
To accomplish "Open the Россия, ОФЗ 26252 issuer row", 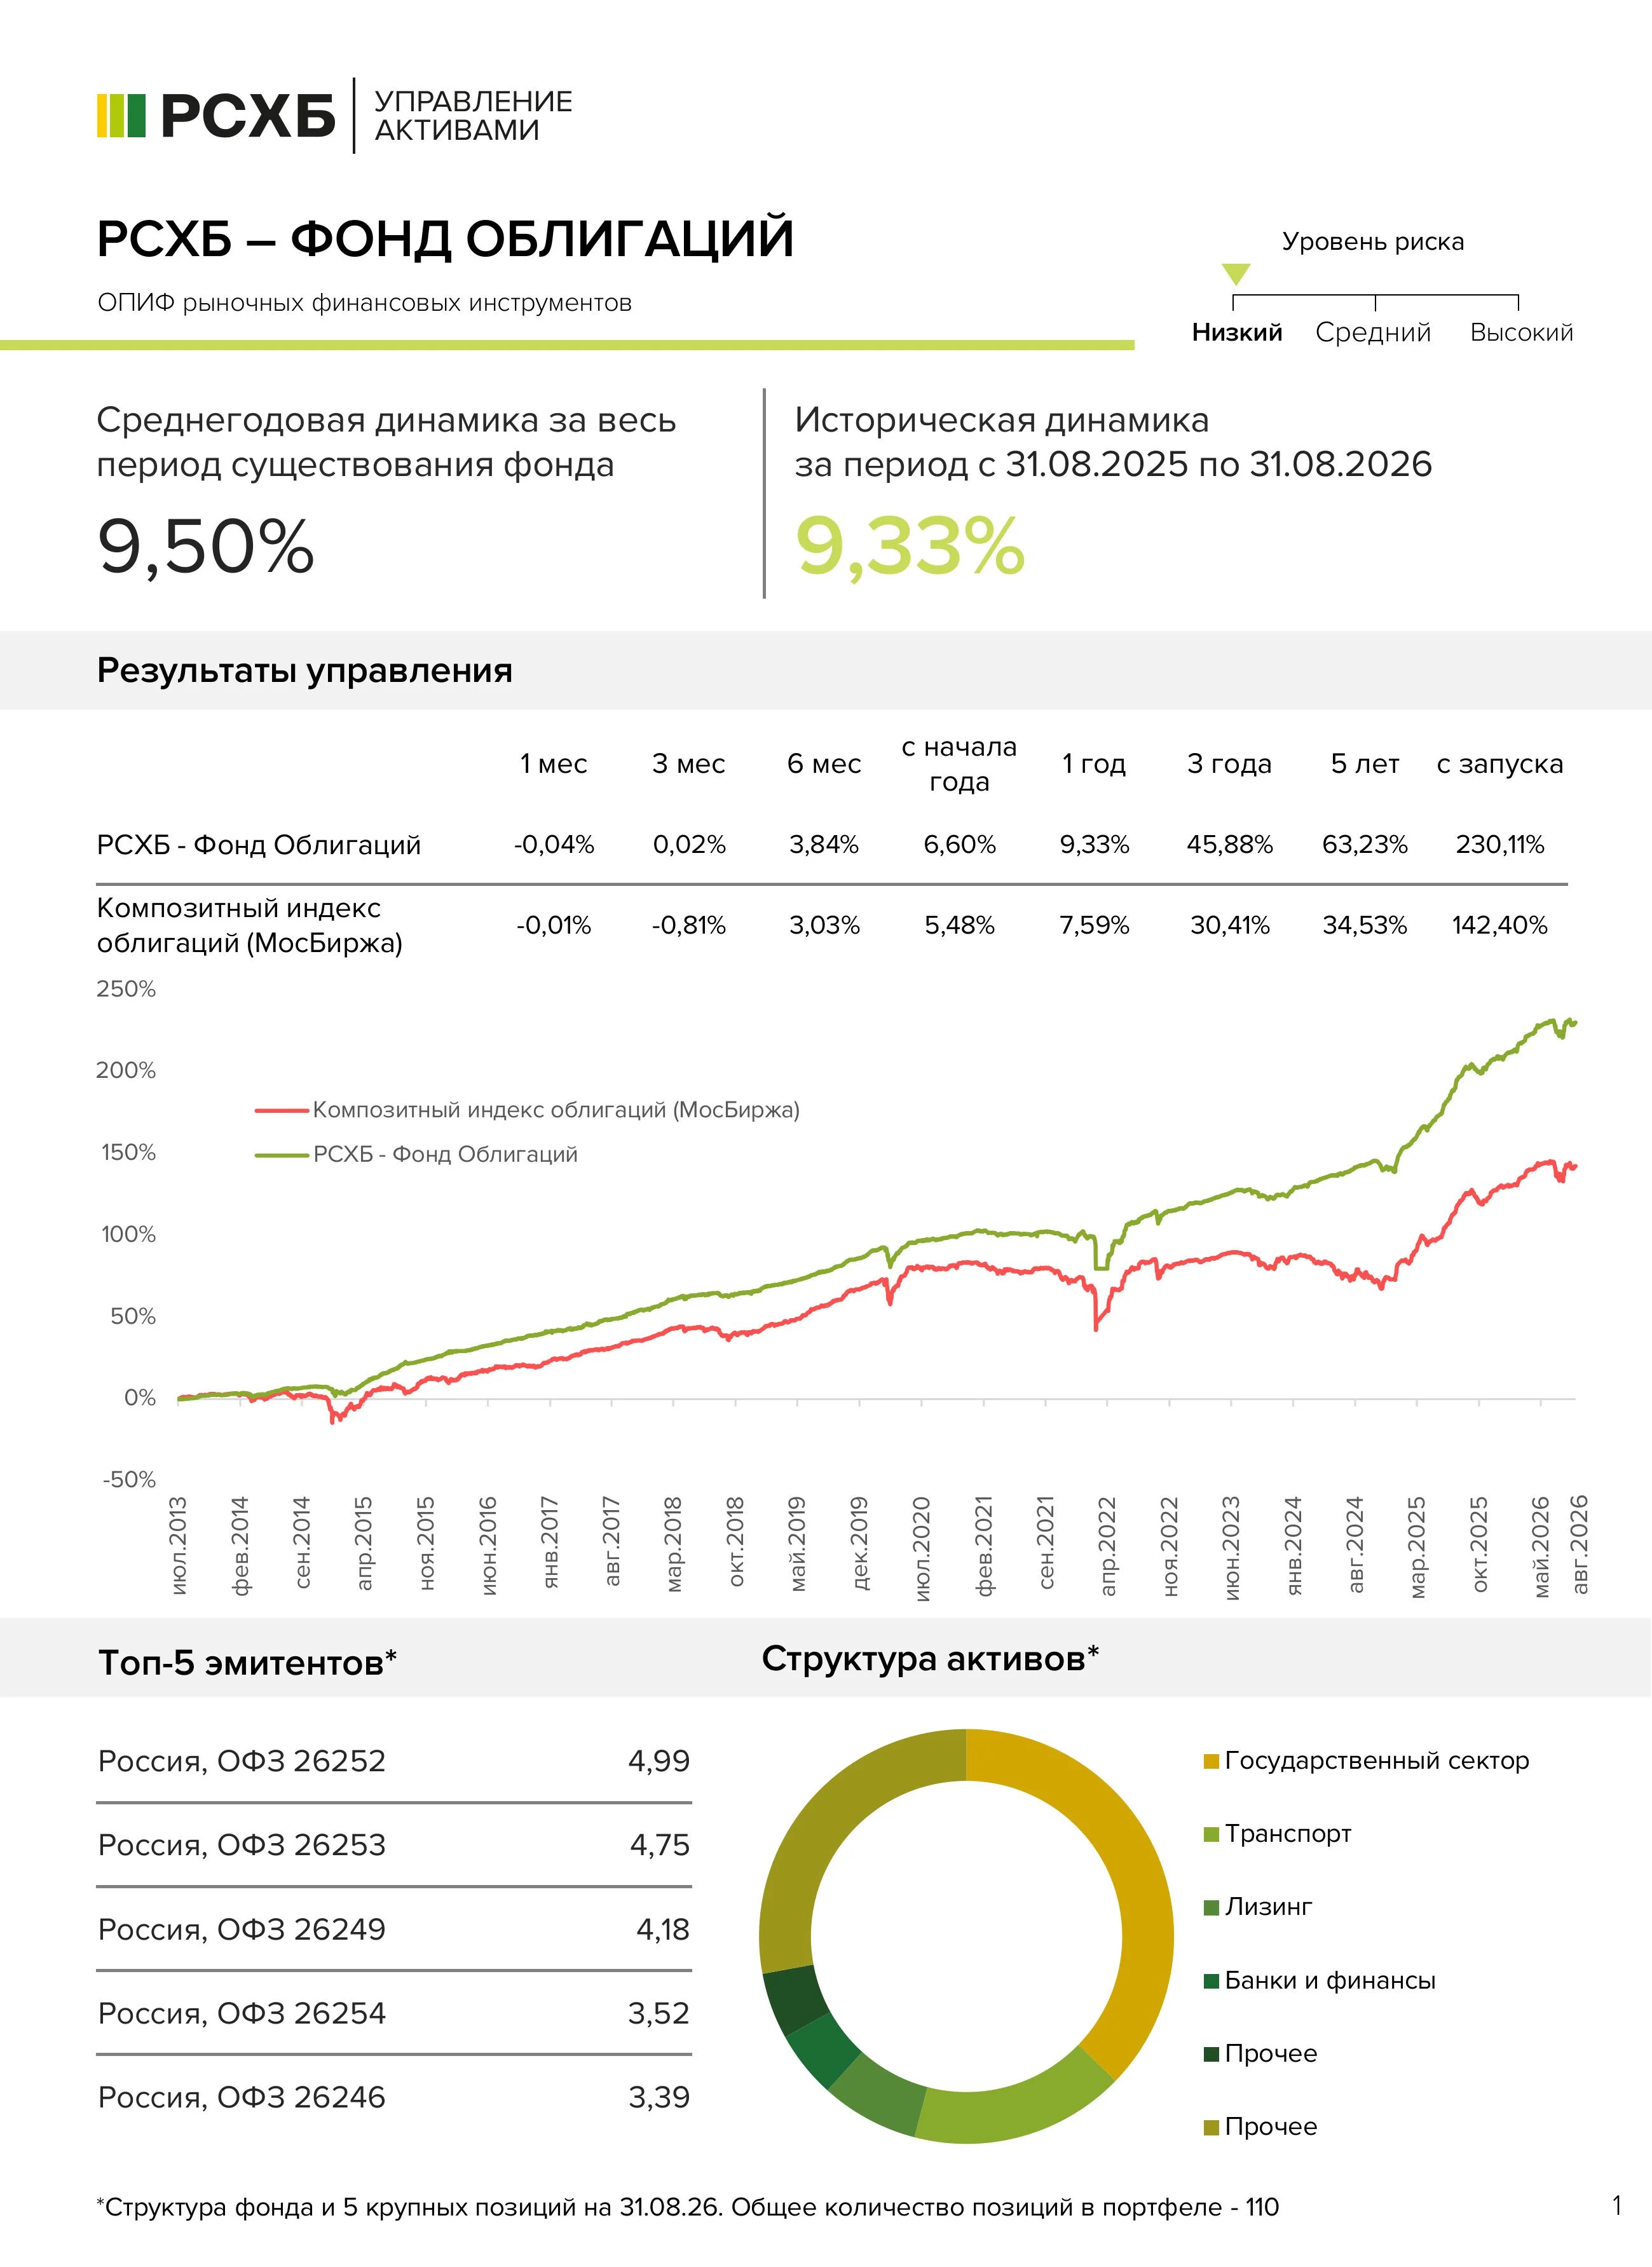I will pos(394,1761).
